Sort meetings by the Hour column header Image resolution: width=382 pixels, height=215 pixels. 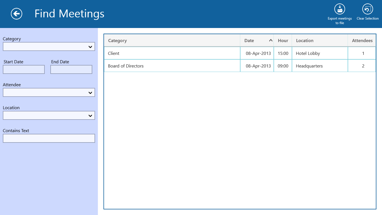283,40
